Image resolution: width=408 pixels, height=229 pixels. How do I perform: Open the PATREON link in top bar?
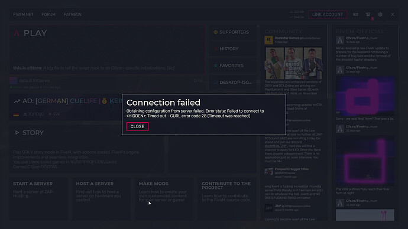pyautogui.click(x=72, y=15)
